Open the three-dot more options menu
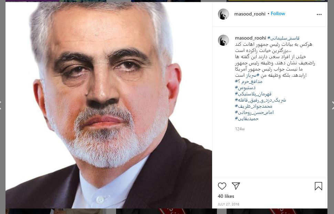The width and height of the screenshot is (334, 214). tap(319, 14)
